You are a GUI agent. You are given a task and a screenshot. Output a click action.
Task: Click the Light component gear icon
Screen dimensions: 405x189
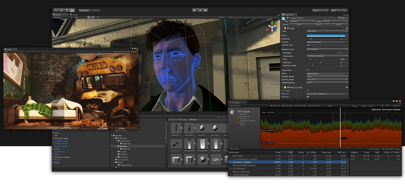coord(346,28)
